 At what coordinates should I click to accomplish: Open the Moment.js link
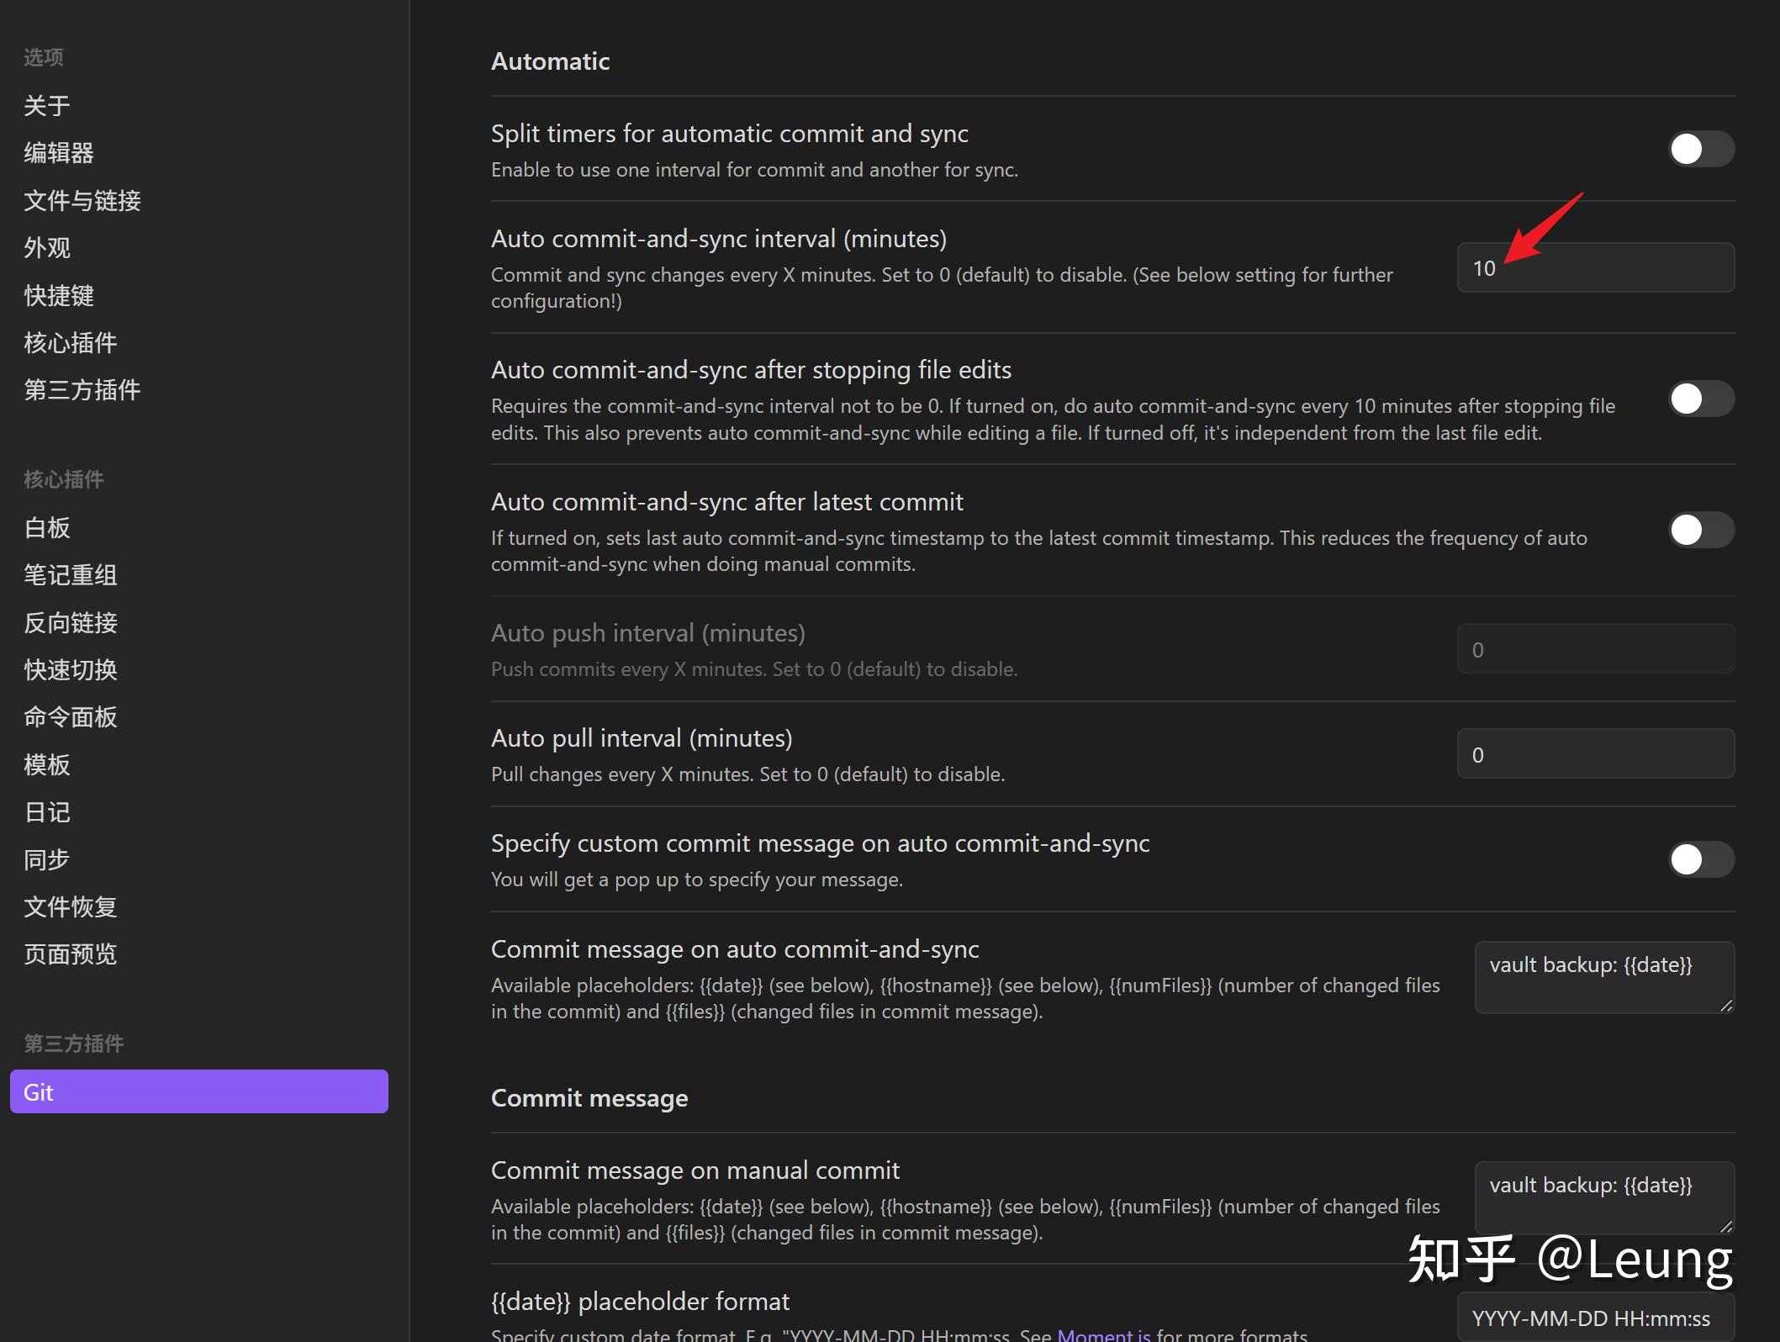point(1103,1334)
